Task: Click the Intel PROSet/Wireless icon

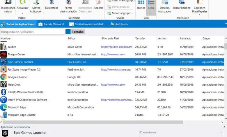Action: click(x=3, y=100)
